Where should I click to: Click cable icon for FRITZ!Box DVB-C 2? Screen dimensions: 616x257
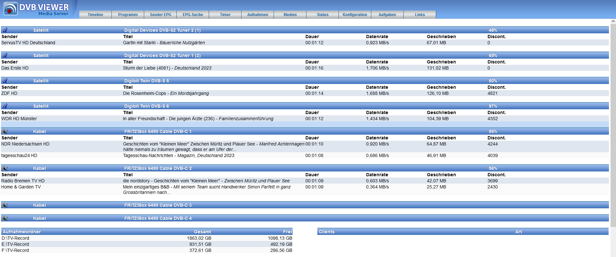tap(5, 168)
